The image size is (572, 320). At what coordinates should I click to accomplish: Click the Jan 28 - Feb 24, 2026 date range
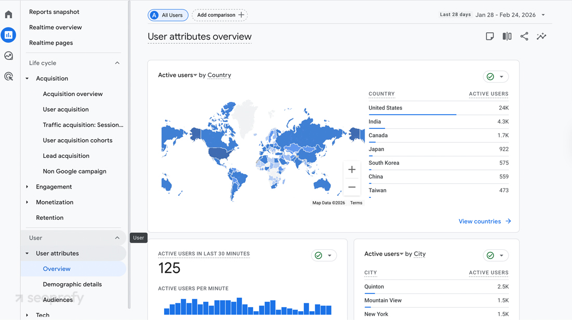point(506,15)
